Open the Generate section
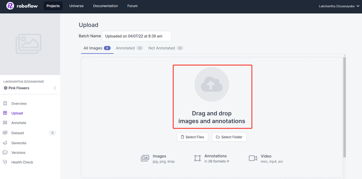362x179 pixels. pyautogui.click(x=19, y=143)
